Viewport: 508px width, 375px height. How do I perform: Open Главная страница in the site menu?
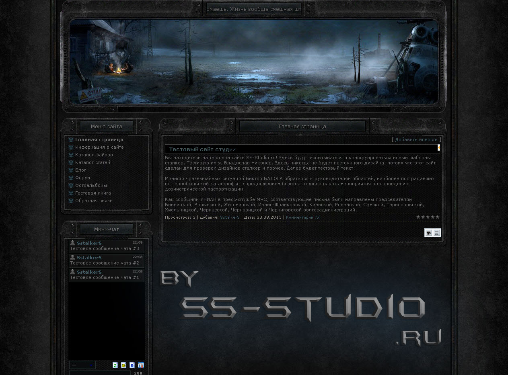99,139
